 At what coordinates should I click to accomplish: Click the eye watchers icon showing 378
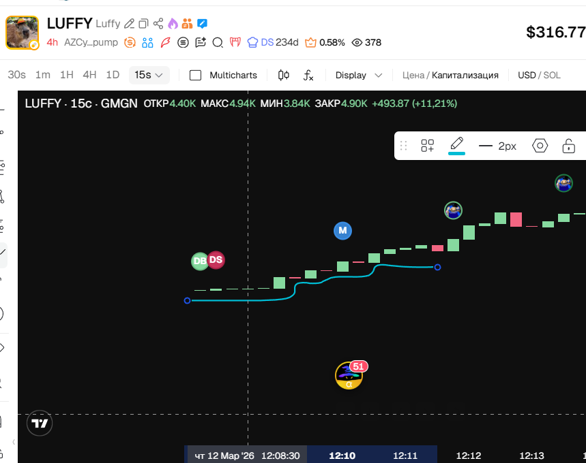357,42
